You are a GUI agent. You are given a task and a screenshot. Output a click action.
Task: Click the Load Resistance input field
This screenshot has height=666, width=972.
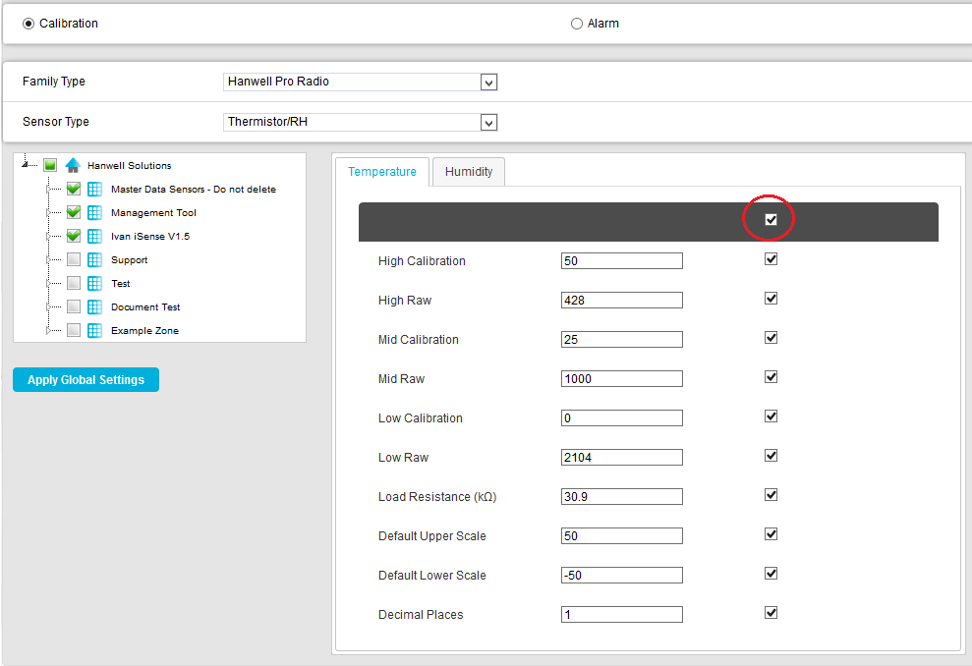coord(621,497)
